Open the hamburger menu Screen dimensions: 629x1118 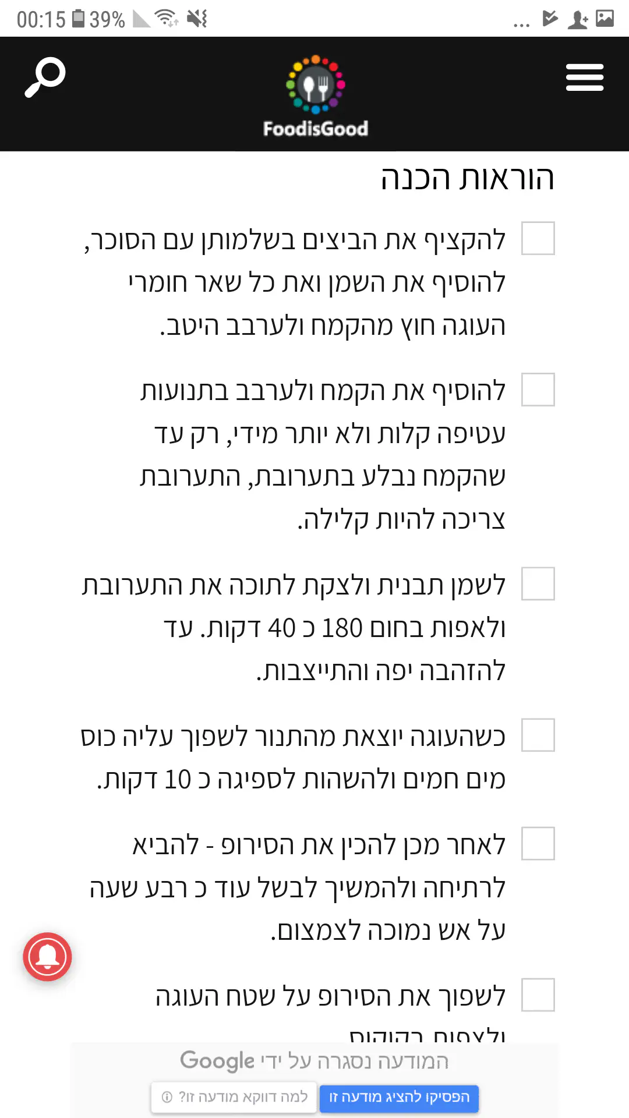pyautogui.click(x=584, y=77)
